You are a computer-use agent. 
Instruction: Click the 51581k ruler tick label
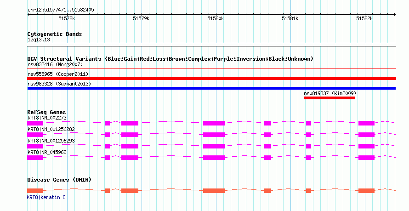(x=290, y=19)
